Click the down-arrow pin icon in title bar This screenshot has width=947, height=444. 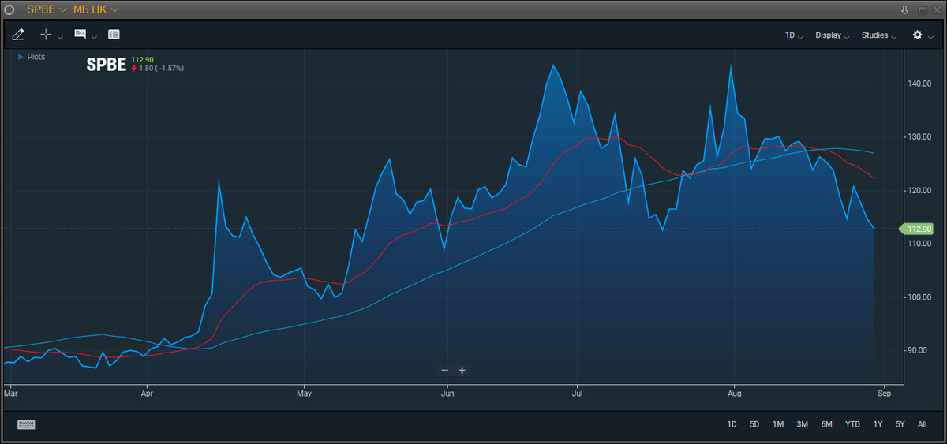click(905, 9)
